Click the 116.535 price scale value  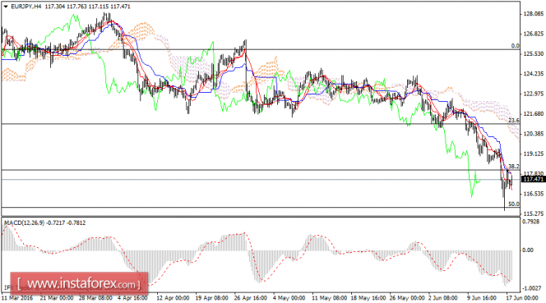point(533,194)
